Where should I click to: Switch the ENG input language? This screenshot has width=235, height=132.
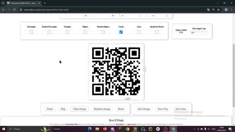coord(214,129)
